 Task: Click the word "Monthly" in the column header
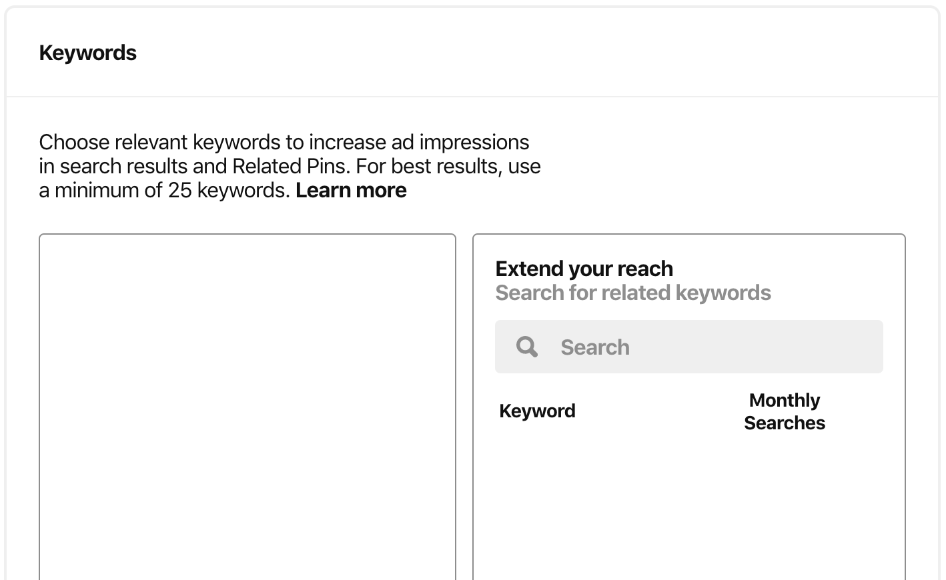pos(785,400)
